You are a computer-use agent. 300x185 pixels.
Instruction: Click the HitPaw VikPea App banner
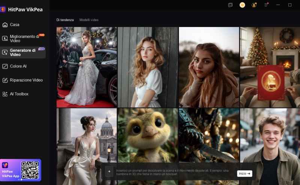coord(21,170)
